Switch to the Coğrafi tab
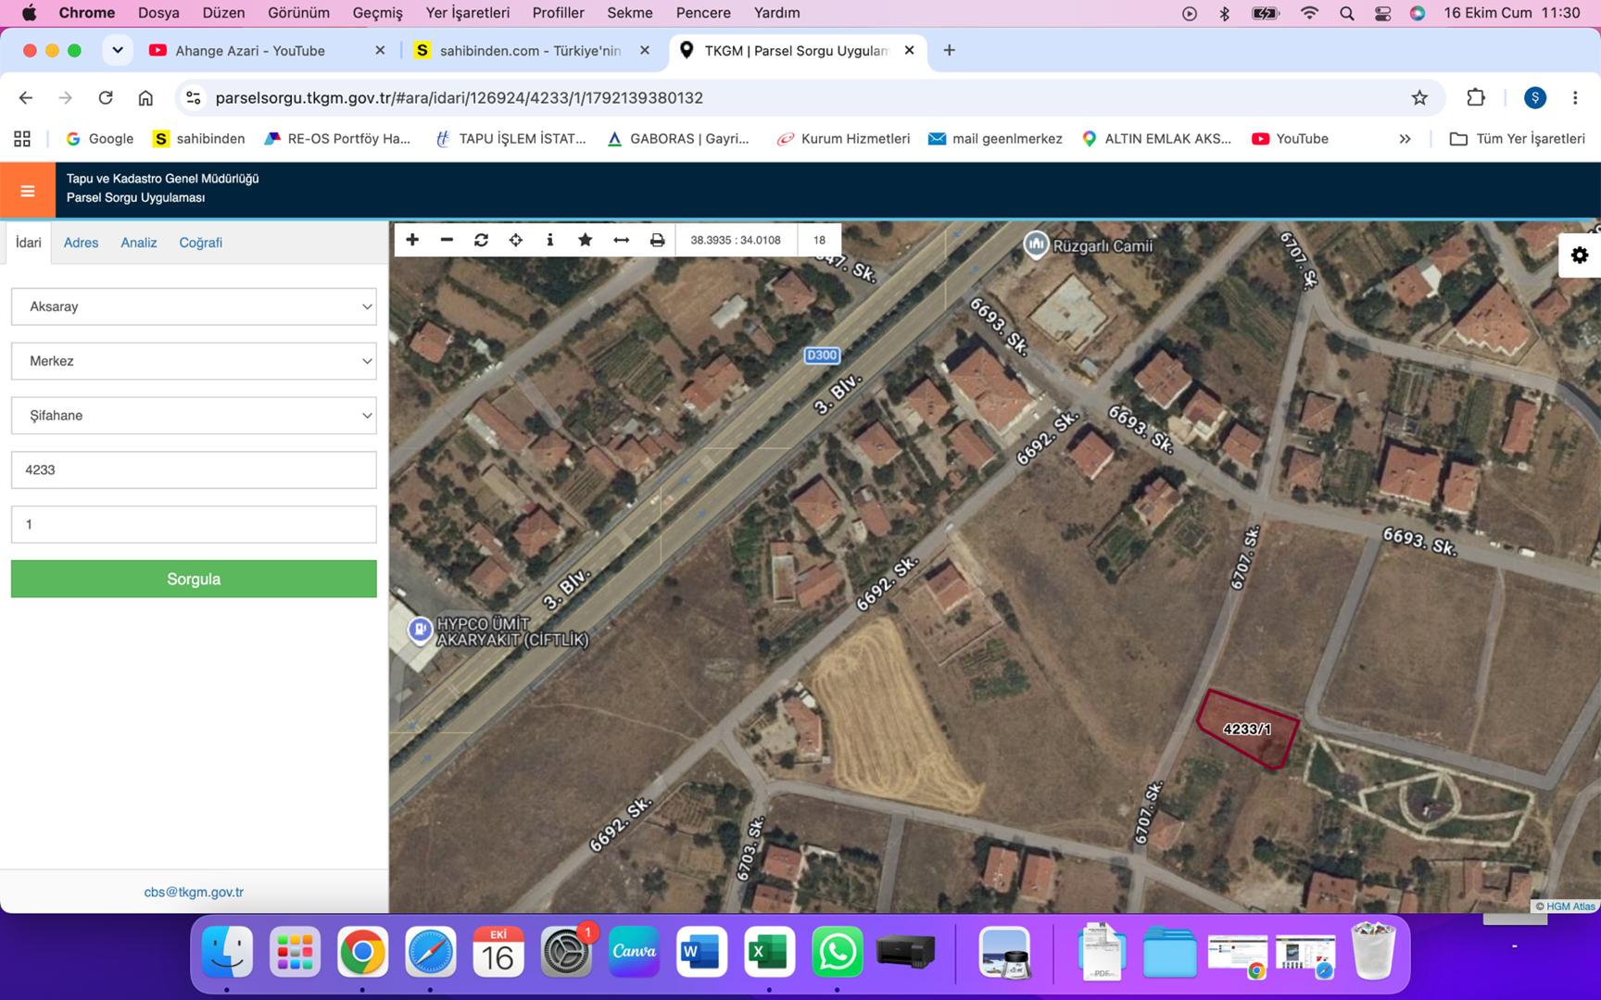Image resolution: width=1601 pixels, height=1000 pixels. point(200,243)
